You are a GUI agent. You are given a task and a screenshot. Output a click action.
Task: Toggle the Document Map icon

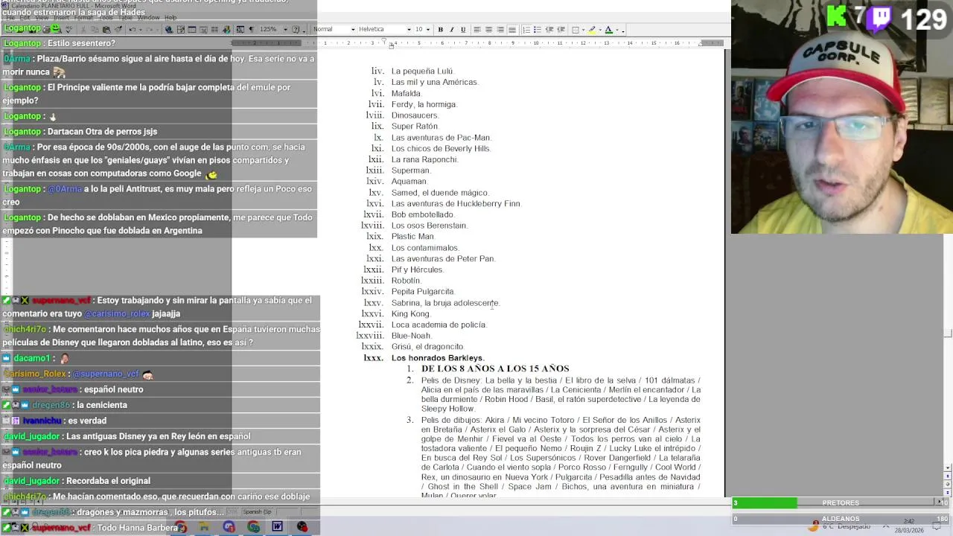240,29
